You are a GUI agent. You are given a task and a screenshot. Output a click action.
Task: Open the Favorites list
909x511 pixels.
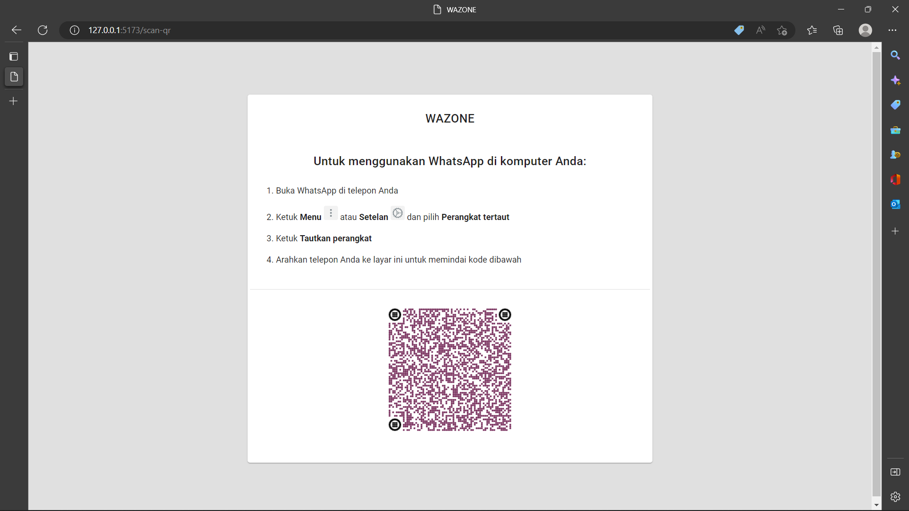[x=812, y=30]
